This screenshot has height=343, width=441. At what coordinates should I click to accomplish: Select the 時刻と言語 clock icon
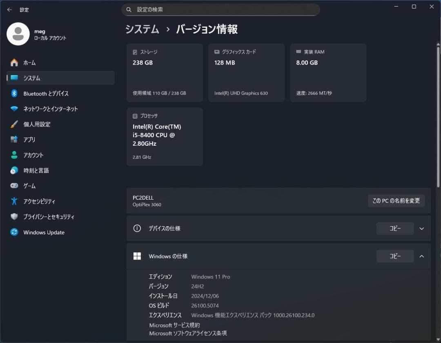[15, 170]
